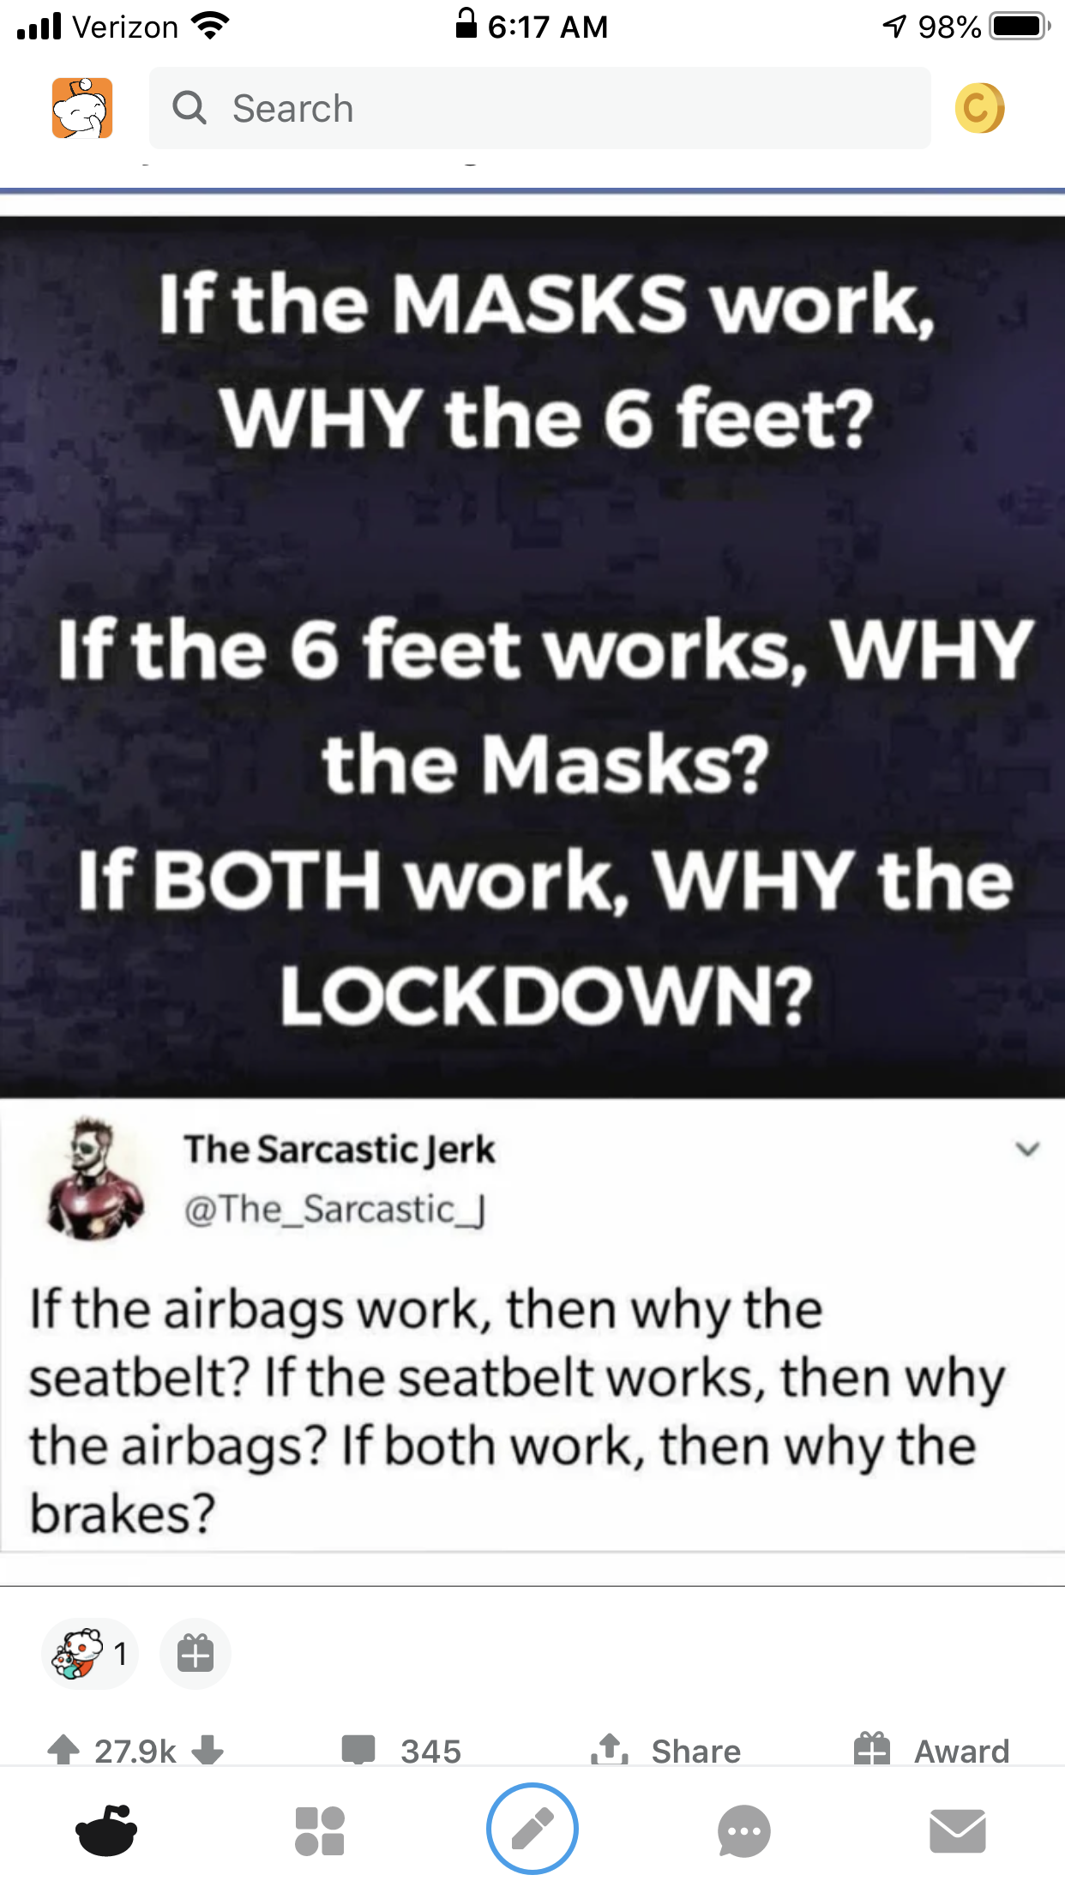Tap the @The_Sarcastic_J handle
Screen dimensions: 1065x1893
coord(335,1210)
